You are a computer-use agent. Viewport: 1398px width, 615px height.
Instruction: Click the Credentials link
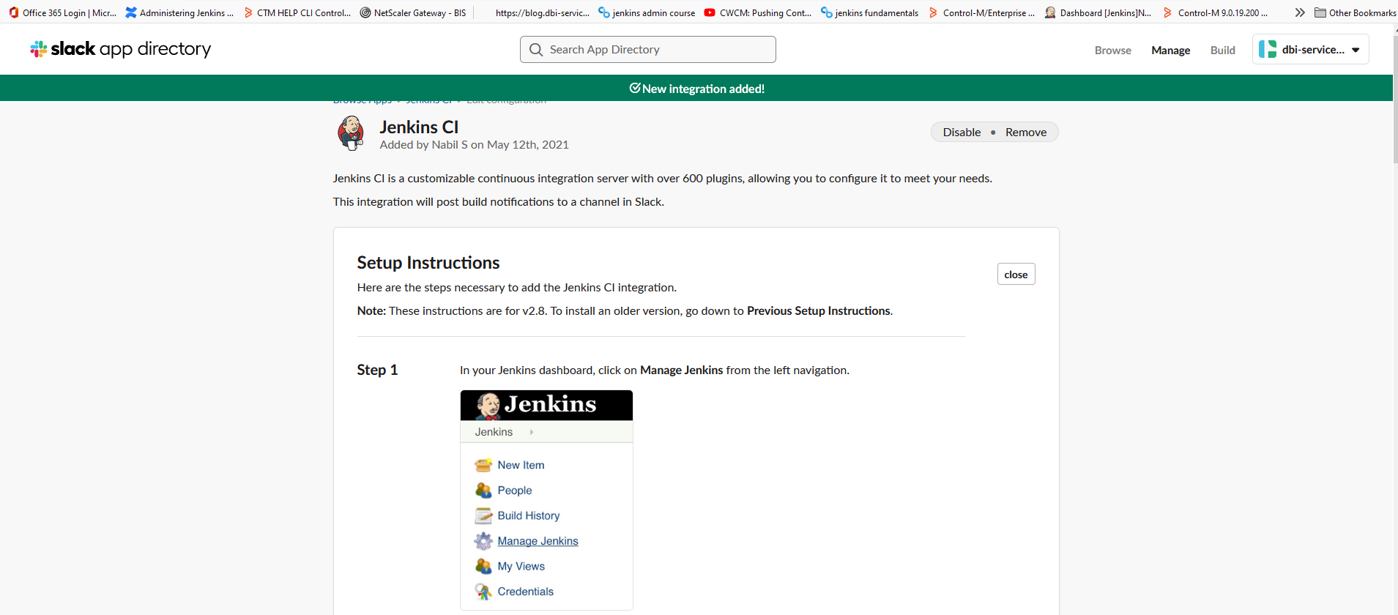(525, 592)
